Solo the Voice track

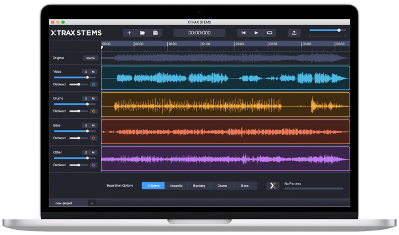point(86,72)
